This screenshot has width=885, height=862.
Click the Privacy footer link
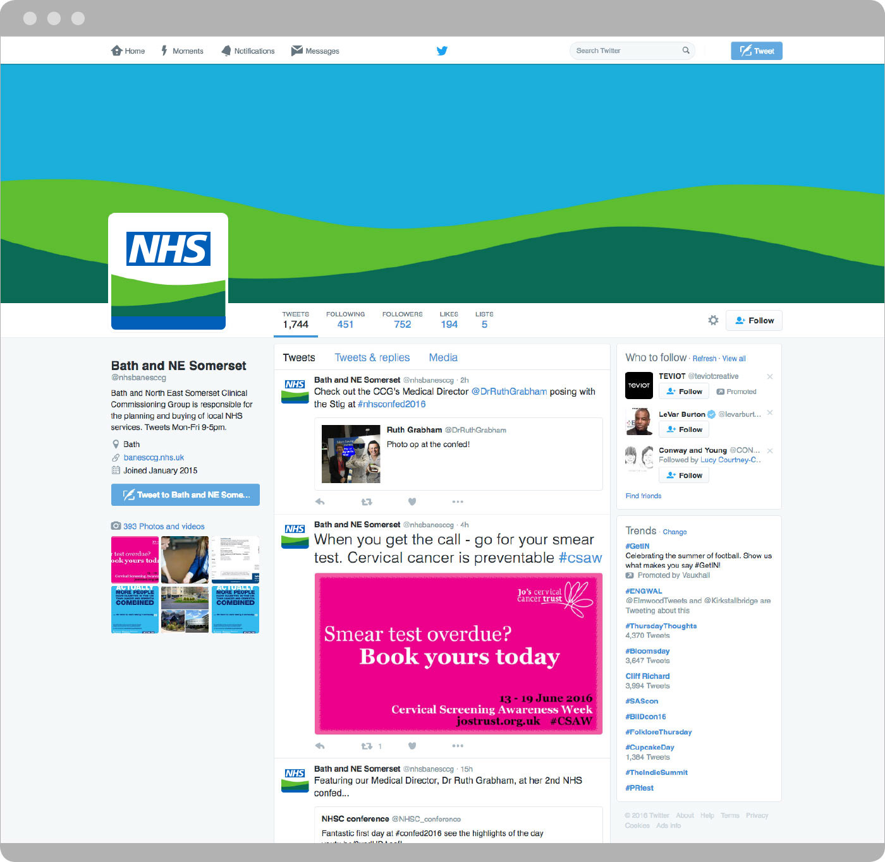[x=757, y=815]
